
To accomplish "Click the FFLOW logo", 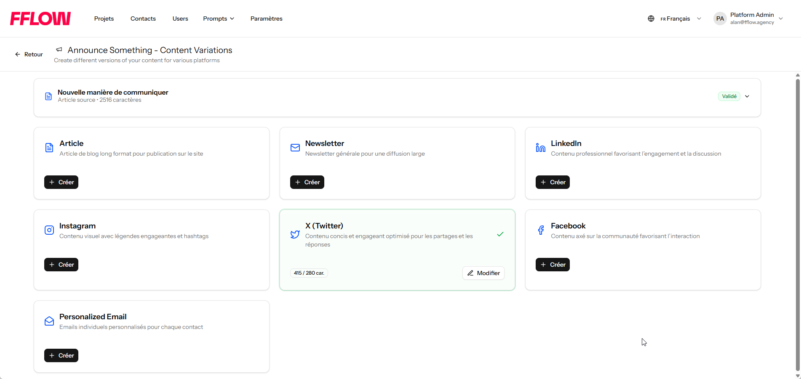I will pos(40,19).
